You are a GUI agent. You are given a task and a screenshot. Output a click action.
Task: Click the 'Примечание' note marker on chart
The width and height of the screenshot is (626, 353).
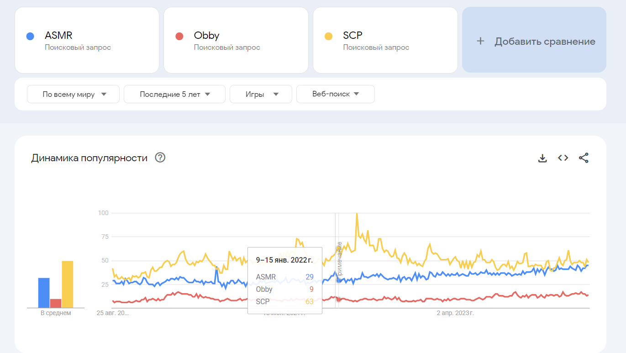click(x=339, y=258)
